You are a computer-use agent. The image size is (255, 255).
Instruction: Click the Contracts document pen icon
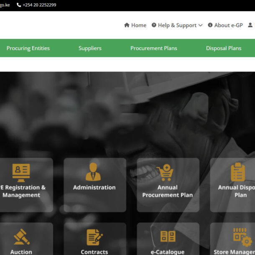94,237
